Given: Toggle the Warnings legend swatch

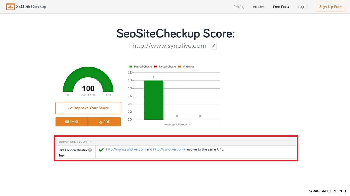Looking at the screenshot, I should [x=179, y=67].
